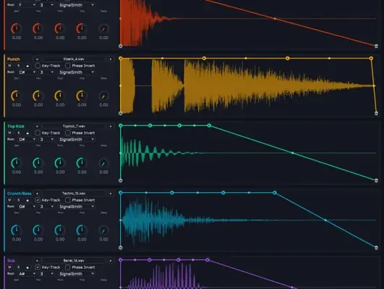Image resolution: width=384 pixels, height=289 pixels.
Task: Click the Barrel_14.wav sample name field
Action: tap(74, 261)
